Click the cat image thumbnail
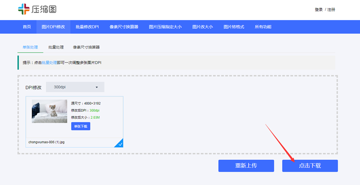 [49, 111]
